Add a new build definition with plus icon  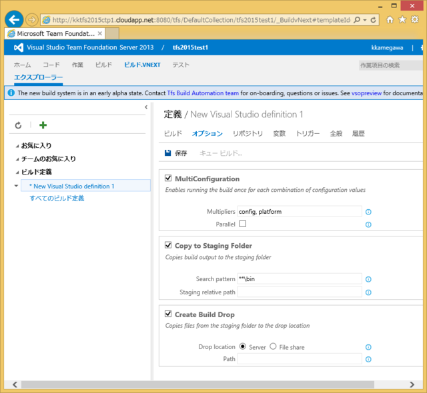point(43,125)
